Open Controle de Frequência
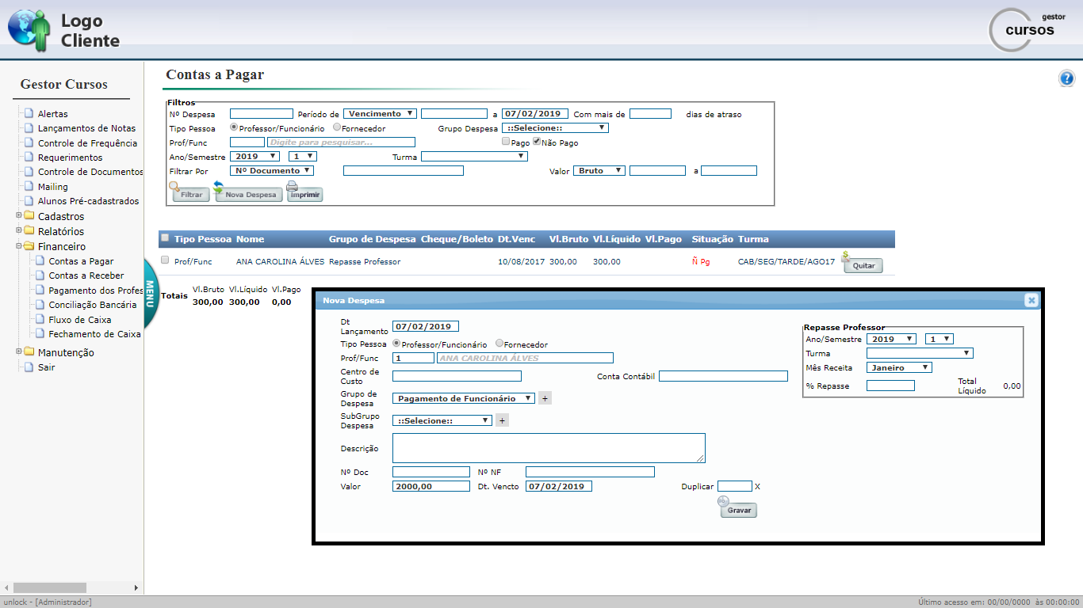This screenshot has height=608, width=1083. 87,143
